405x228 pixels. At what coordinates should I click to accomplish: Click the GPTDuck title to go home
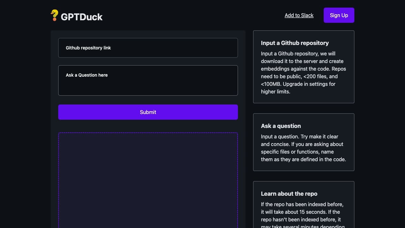click(81, 17)
